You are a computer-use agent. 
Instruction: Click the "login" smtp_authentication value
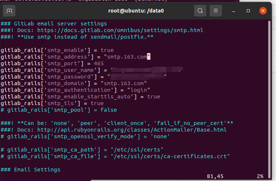(139, 90)
